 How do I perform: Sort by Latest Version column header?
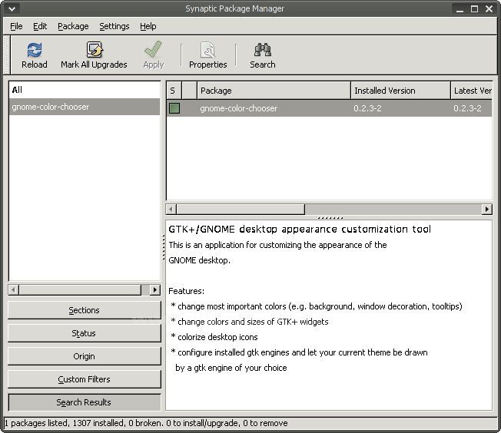(x=472, y=91)
